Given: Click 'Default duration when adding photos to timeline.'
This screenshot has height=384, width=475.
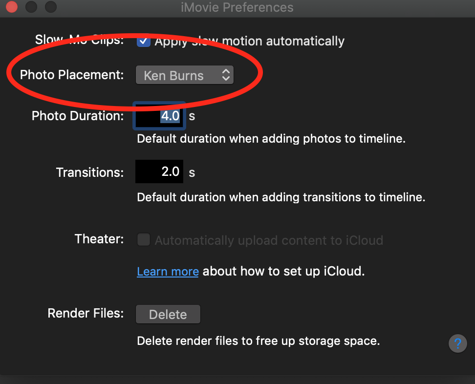Looking at the screenshot, I should [271, 139].
